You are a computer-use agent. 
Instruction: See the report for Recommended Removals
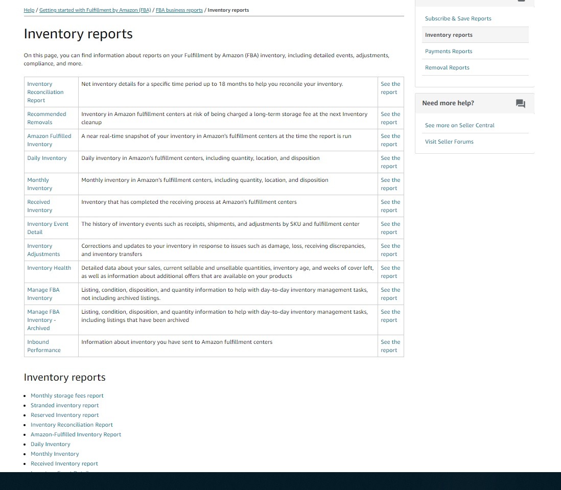(x=390, y=118)
